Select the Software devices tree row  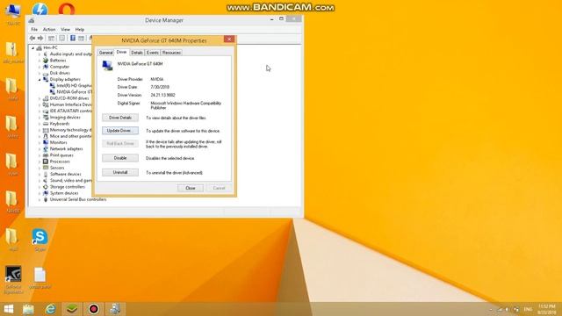coord(62,174)
